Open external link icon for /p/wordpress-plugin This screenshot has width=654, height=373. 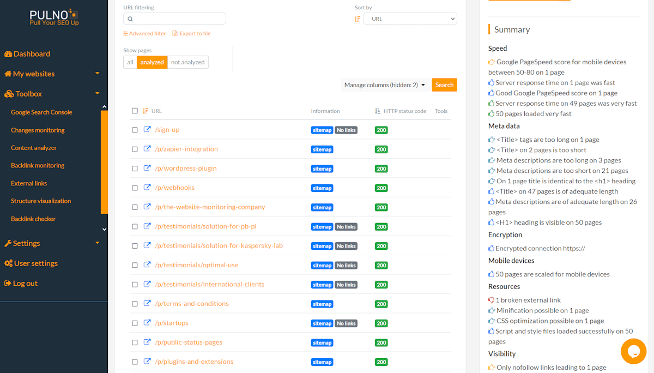pyautogui.click(x=147, y=168)
